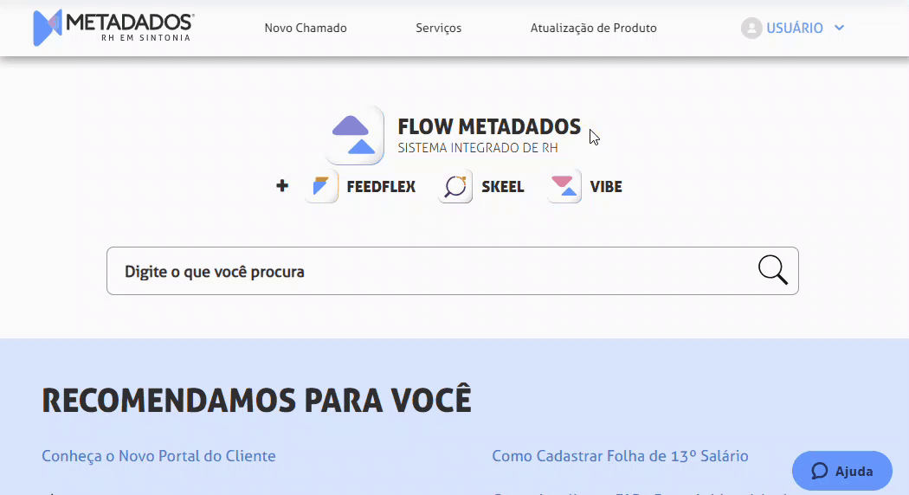Select the Feedflex product icon
The width and height of the screenshot is (909, 495).
[321, 187]
